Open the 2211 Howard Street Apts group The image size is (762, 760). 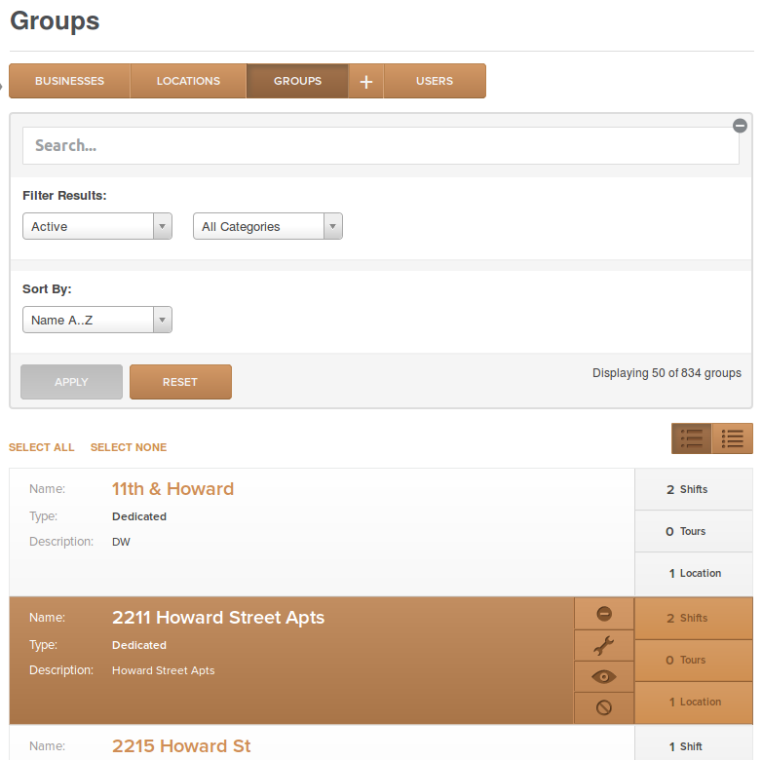(x=218, y=618)
